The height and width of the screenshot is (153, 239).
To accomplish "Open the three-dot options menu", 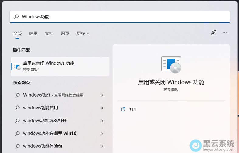I will 225,33.
